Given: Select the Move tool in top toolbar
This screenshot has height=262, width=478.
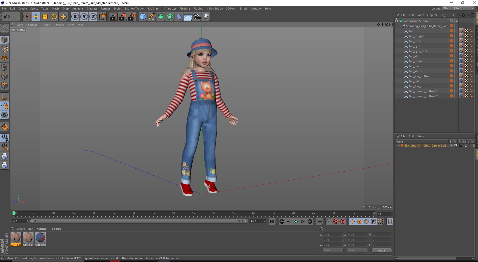Looking at the screenshot, I should coord(36,17).
